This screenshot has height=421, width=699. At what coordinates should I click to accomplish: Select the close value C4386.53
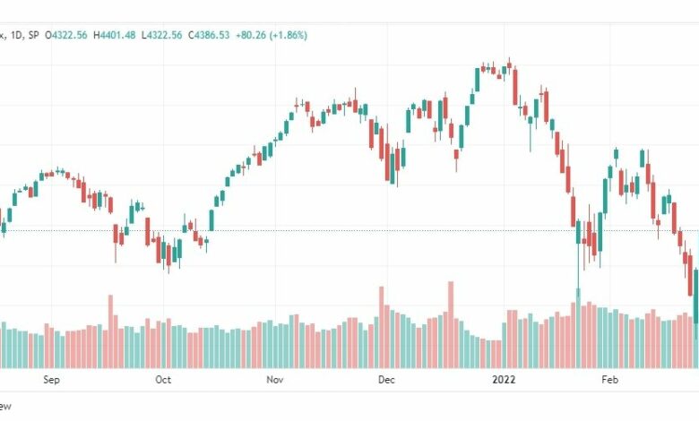(209, 35)
